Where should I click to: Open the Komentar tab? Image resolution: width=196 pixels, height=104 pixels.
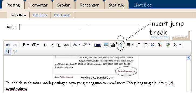(x=39, y=5)
